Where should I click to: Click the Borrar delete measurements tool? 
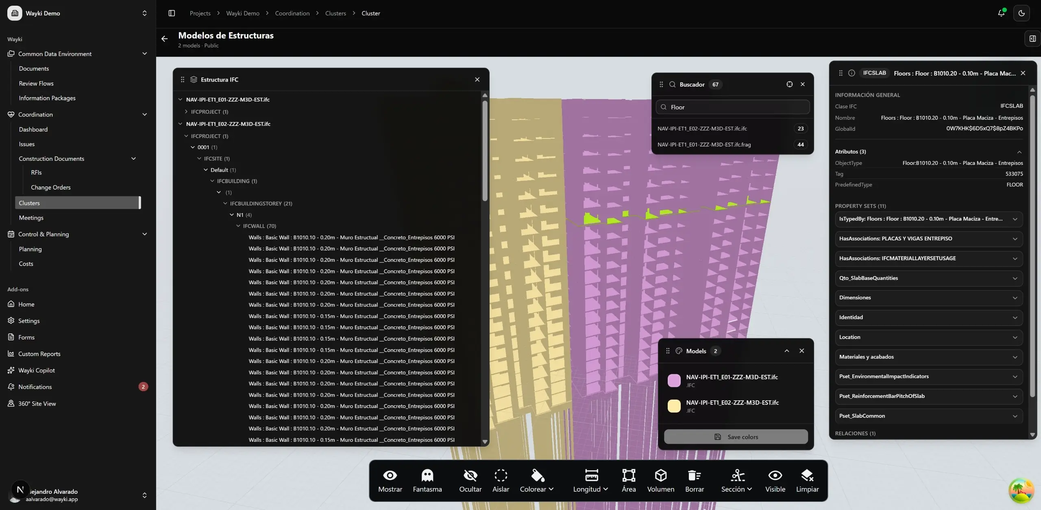pos(694,481)
